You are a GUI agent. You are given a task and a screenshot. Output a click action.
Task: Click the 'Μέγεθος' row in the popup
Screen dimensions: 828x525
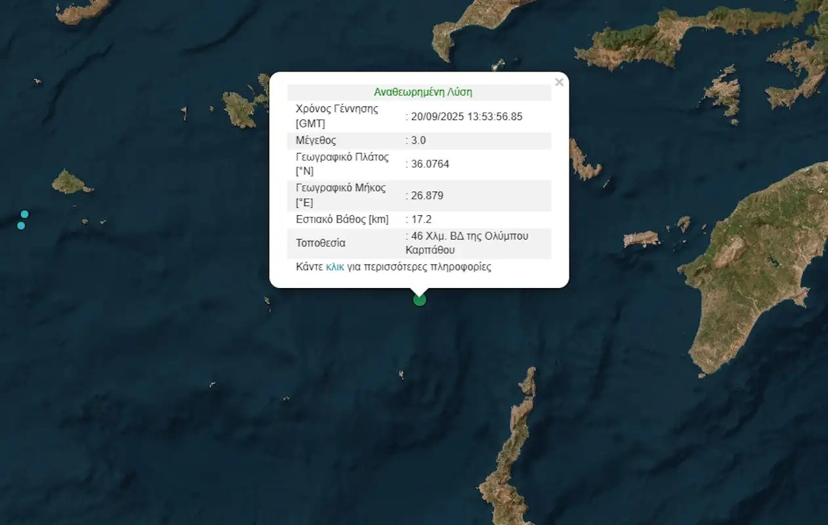(315, 140)
